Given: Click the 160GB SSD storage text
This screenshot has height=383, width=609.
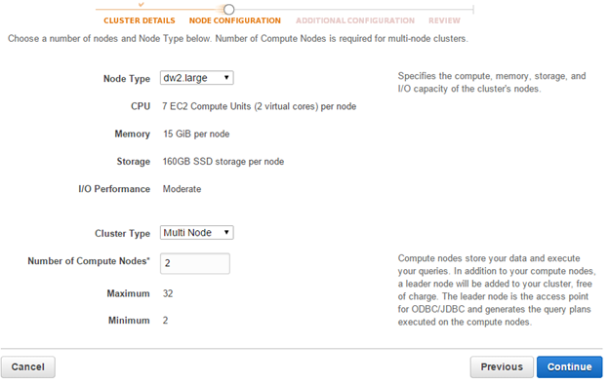Looking at the screenshot, I should pyautogui.click(x=223, y=162).
